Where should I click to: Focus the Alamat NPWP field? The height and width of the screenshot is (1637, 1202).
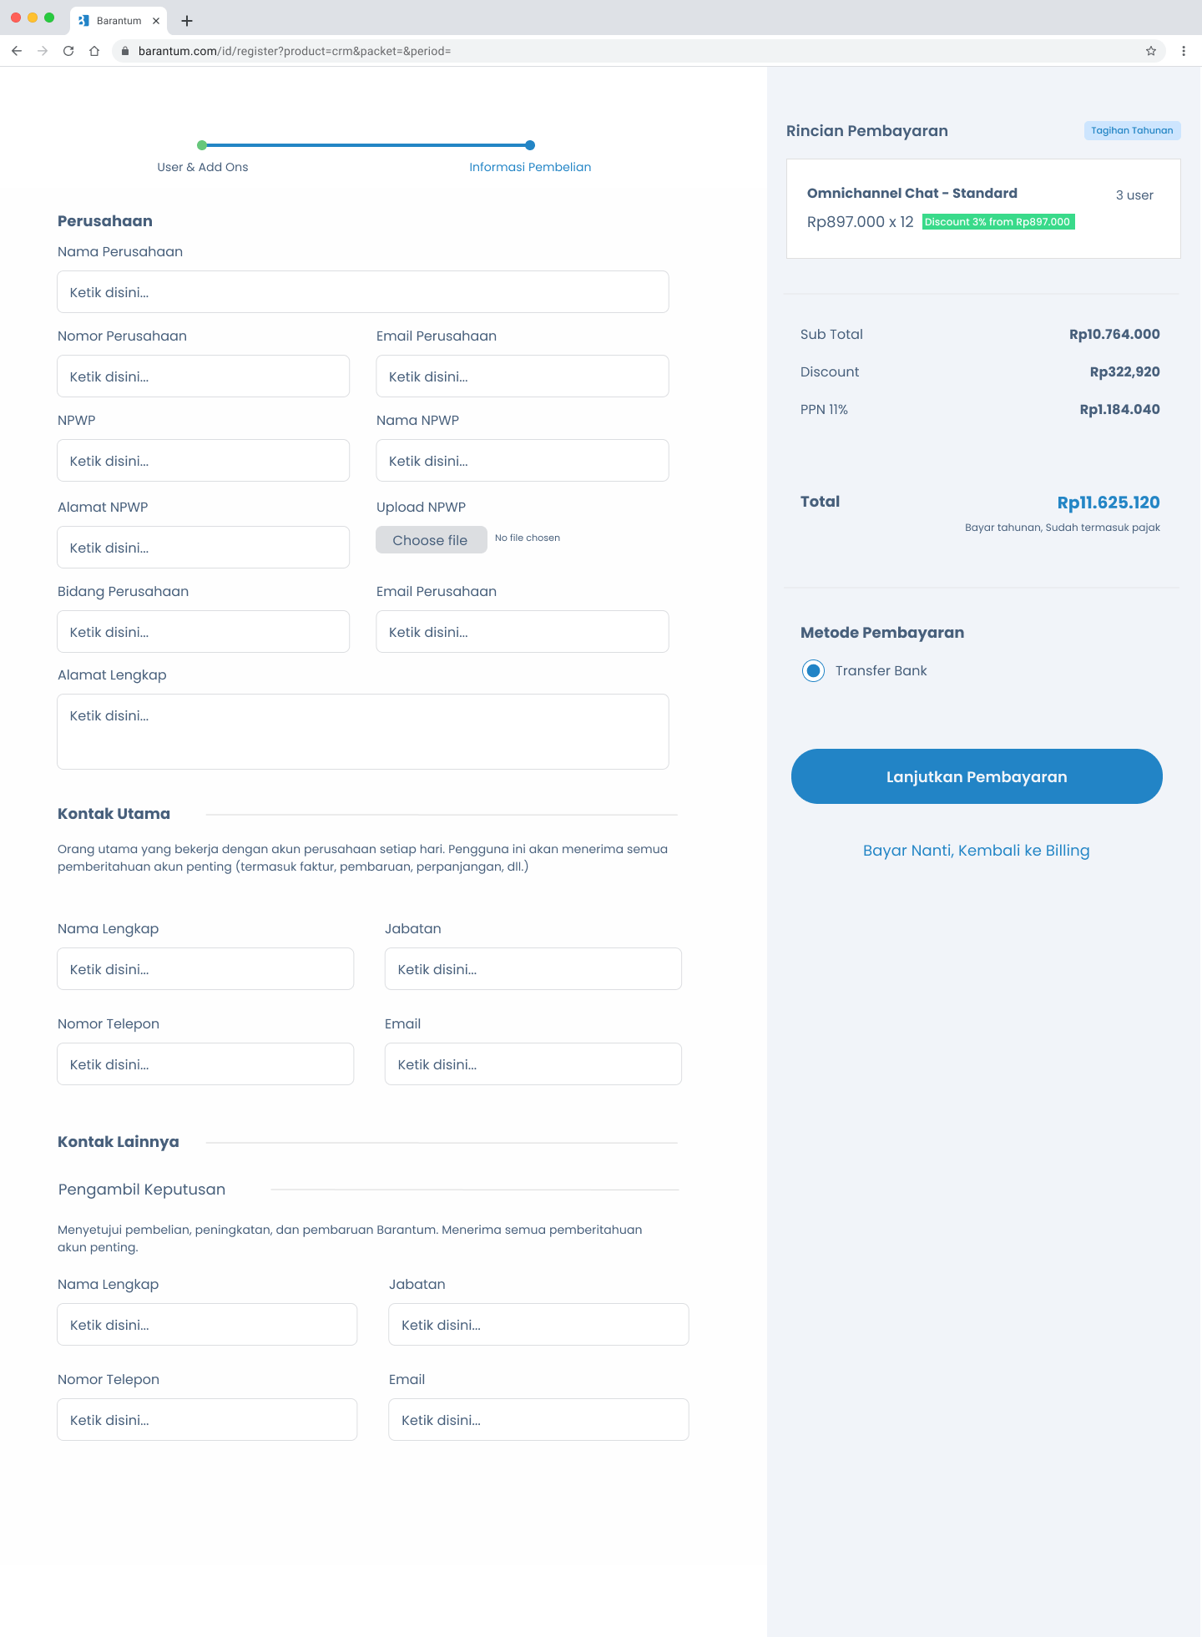pyautogui.click(x=204, y=548)
